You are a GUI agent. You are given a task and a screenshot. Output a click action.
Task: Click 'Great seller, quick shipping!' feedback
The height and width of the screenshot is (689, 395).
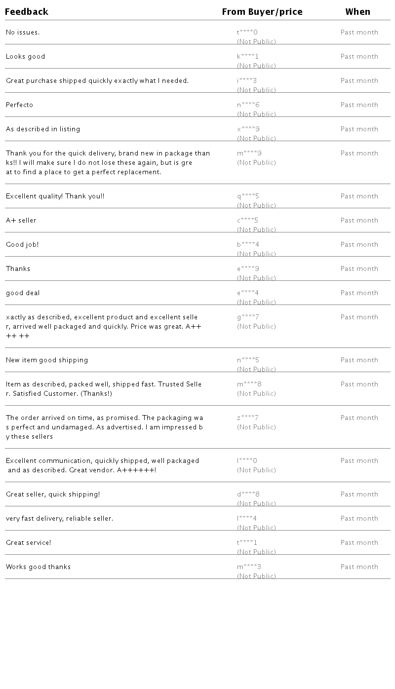(53, 495)
